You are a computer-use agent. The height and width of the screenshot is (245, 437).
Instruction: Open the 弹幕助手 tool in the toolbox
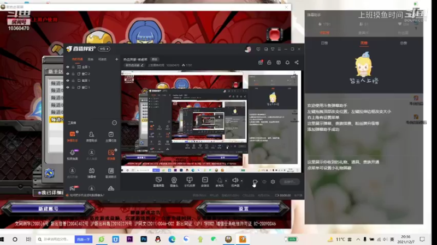click(73, 137)
